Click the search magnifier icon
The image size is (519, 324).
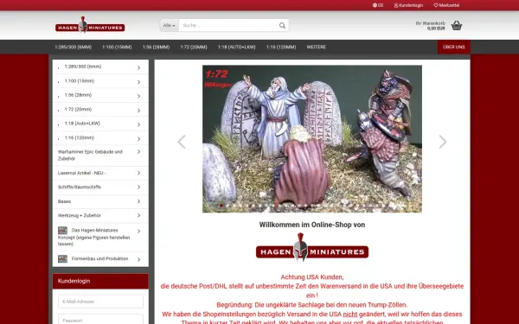282,25
